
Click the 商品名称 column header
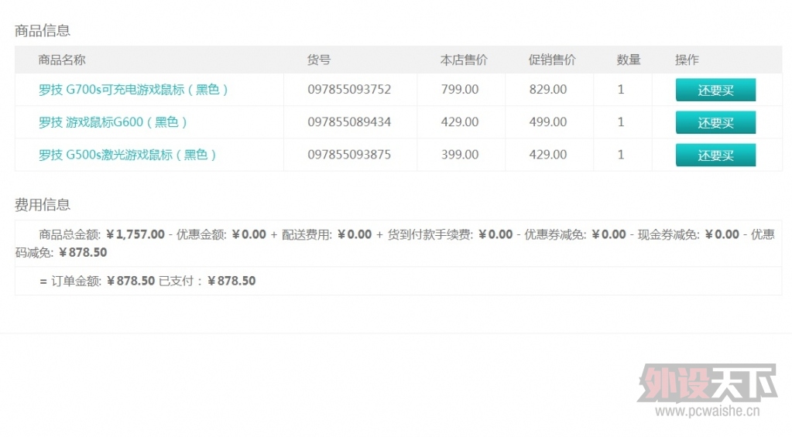[x=62, y=60]
